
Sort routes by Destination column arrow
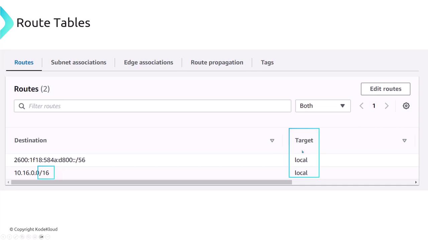[x=272, y=141]
